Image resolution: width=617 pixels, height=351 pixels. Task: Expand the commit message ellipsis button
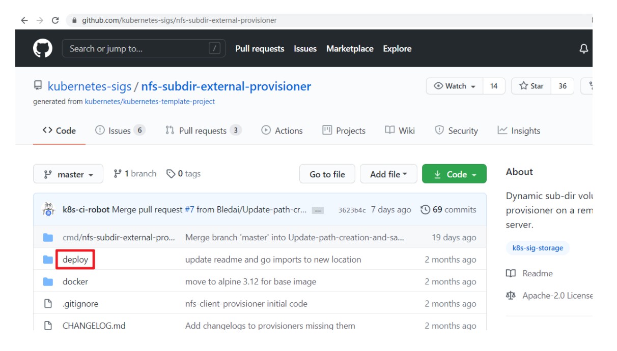tap(318, 210)
